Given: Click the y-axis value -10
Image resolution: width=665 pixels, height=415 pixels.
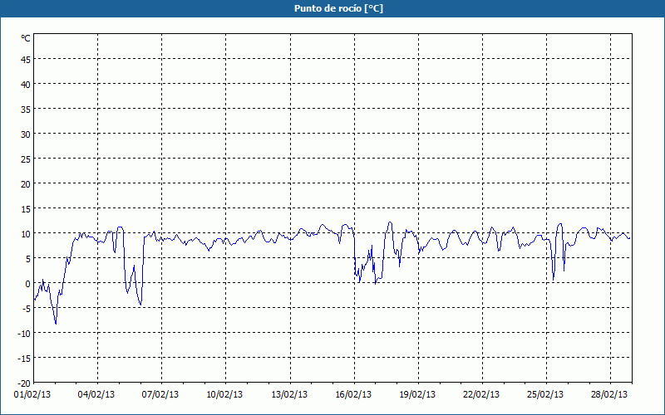Looking at the screenshot, I should [x=24, y=334].
